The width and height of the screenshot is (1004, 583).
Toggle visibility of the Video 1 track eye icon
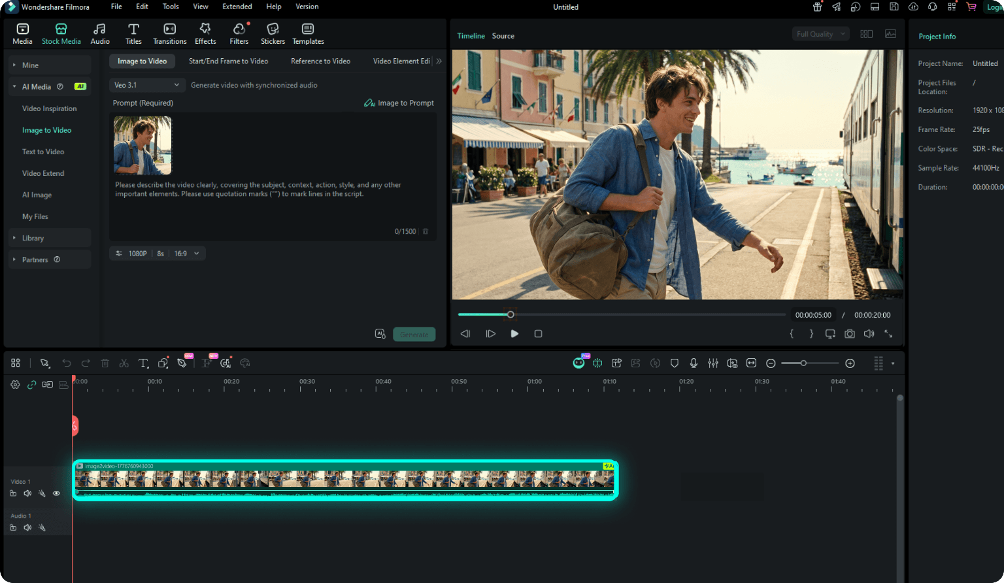56,493
